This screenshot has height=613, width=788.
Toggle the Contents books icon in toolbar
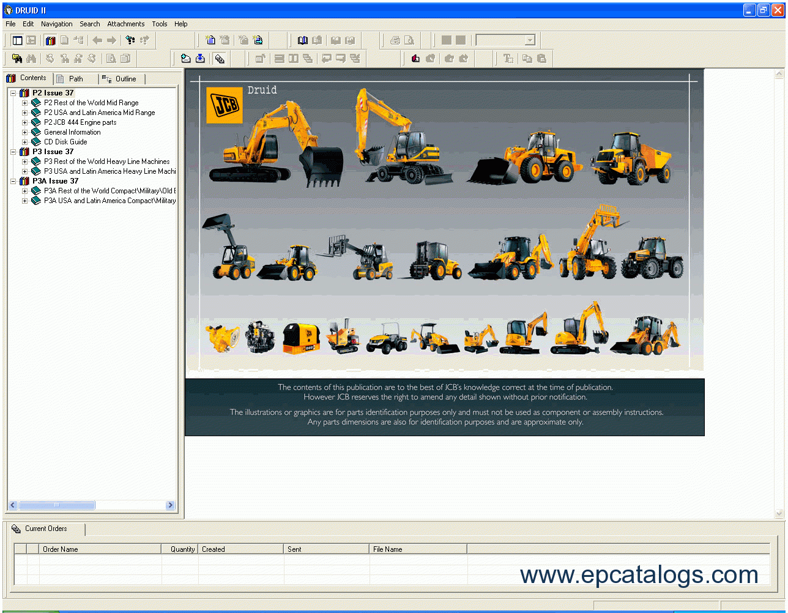50,40
